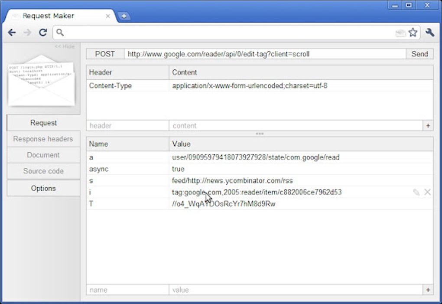Viewport: 442px width, 304px height.
Task: Add a new parameter with the plus button
Action: click(x=427, y=290)
